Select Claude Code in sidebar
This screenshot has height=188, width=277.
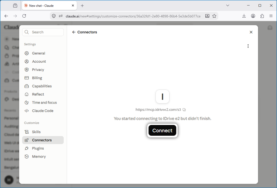point(43,111)
